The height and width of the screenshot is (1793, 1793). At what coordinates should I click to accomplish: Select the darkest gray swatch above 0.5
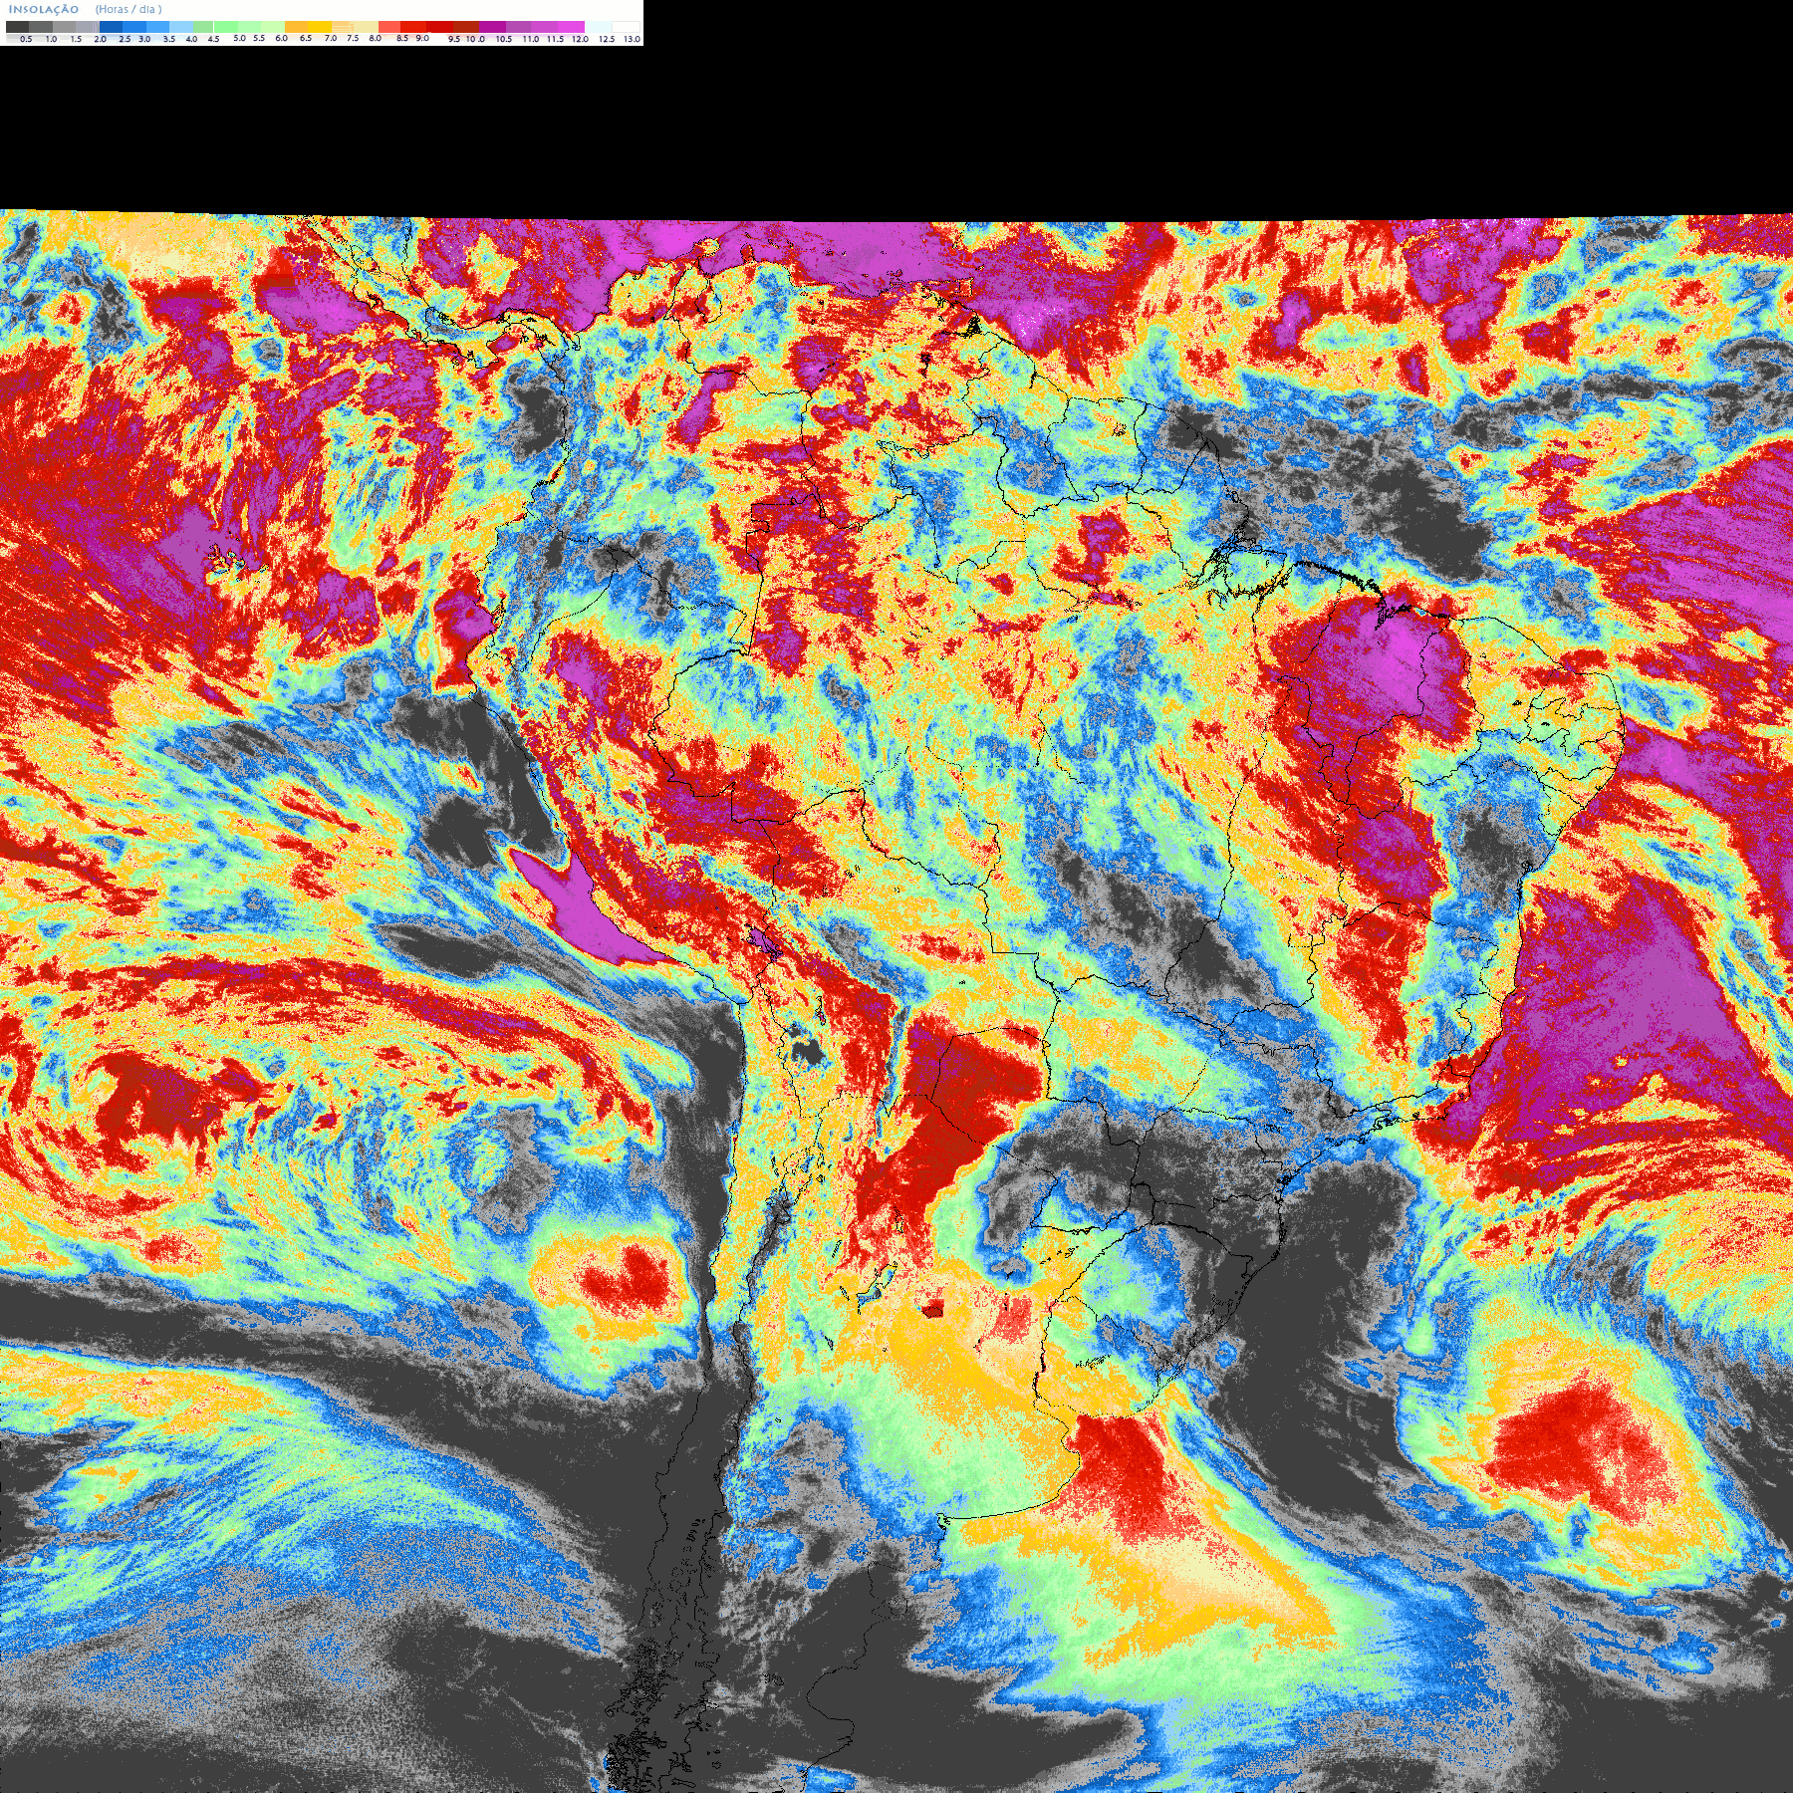coord(17,27)
